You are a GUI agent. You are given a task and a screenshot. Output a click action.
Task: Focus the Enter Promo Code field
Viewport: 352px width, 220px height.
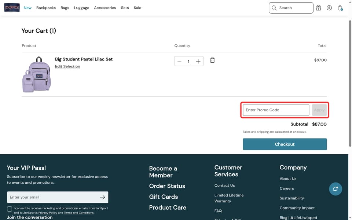coord(276,110)
